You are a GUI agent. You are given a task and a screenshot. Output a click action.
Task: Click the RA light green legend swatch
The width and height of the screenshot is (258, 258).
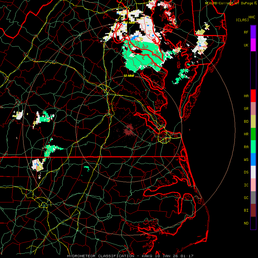[x=253, y=146]
